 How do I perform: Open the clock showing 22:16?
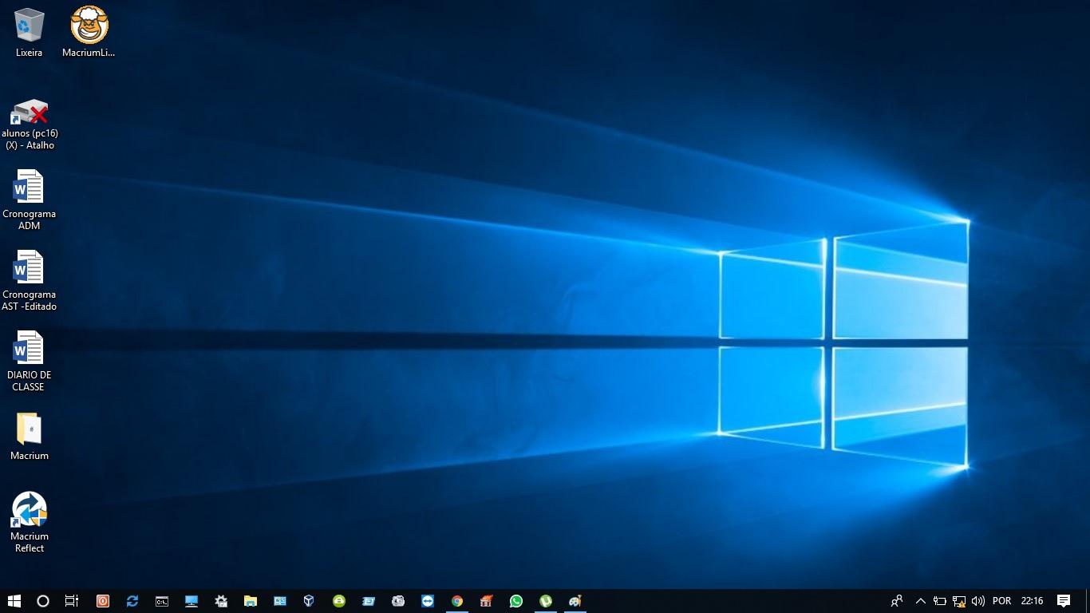pyautogui.click(x=1032, y=601)
